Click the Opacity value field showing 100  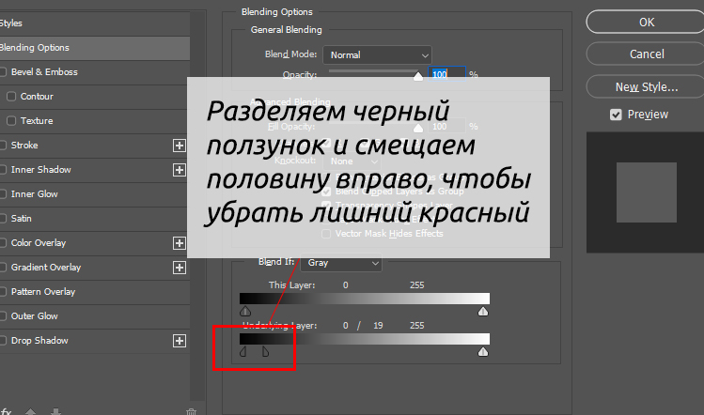click(x=446, y=74)
